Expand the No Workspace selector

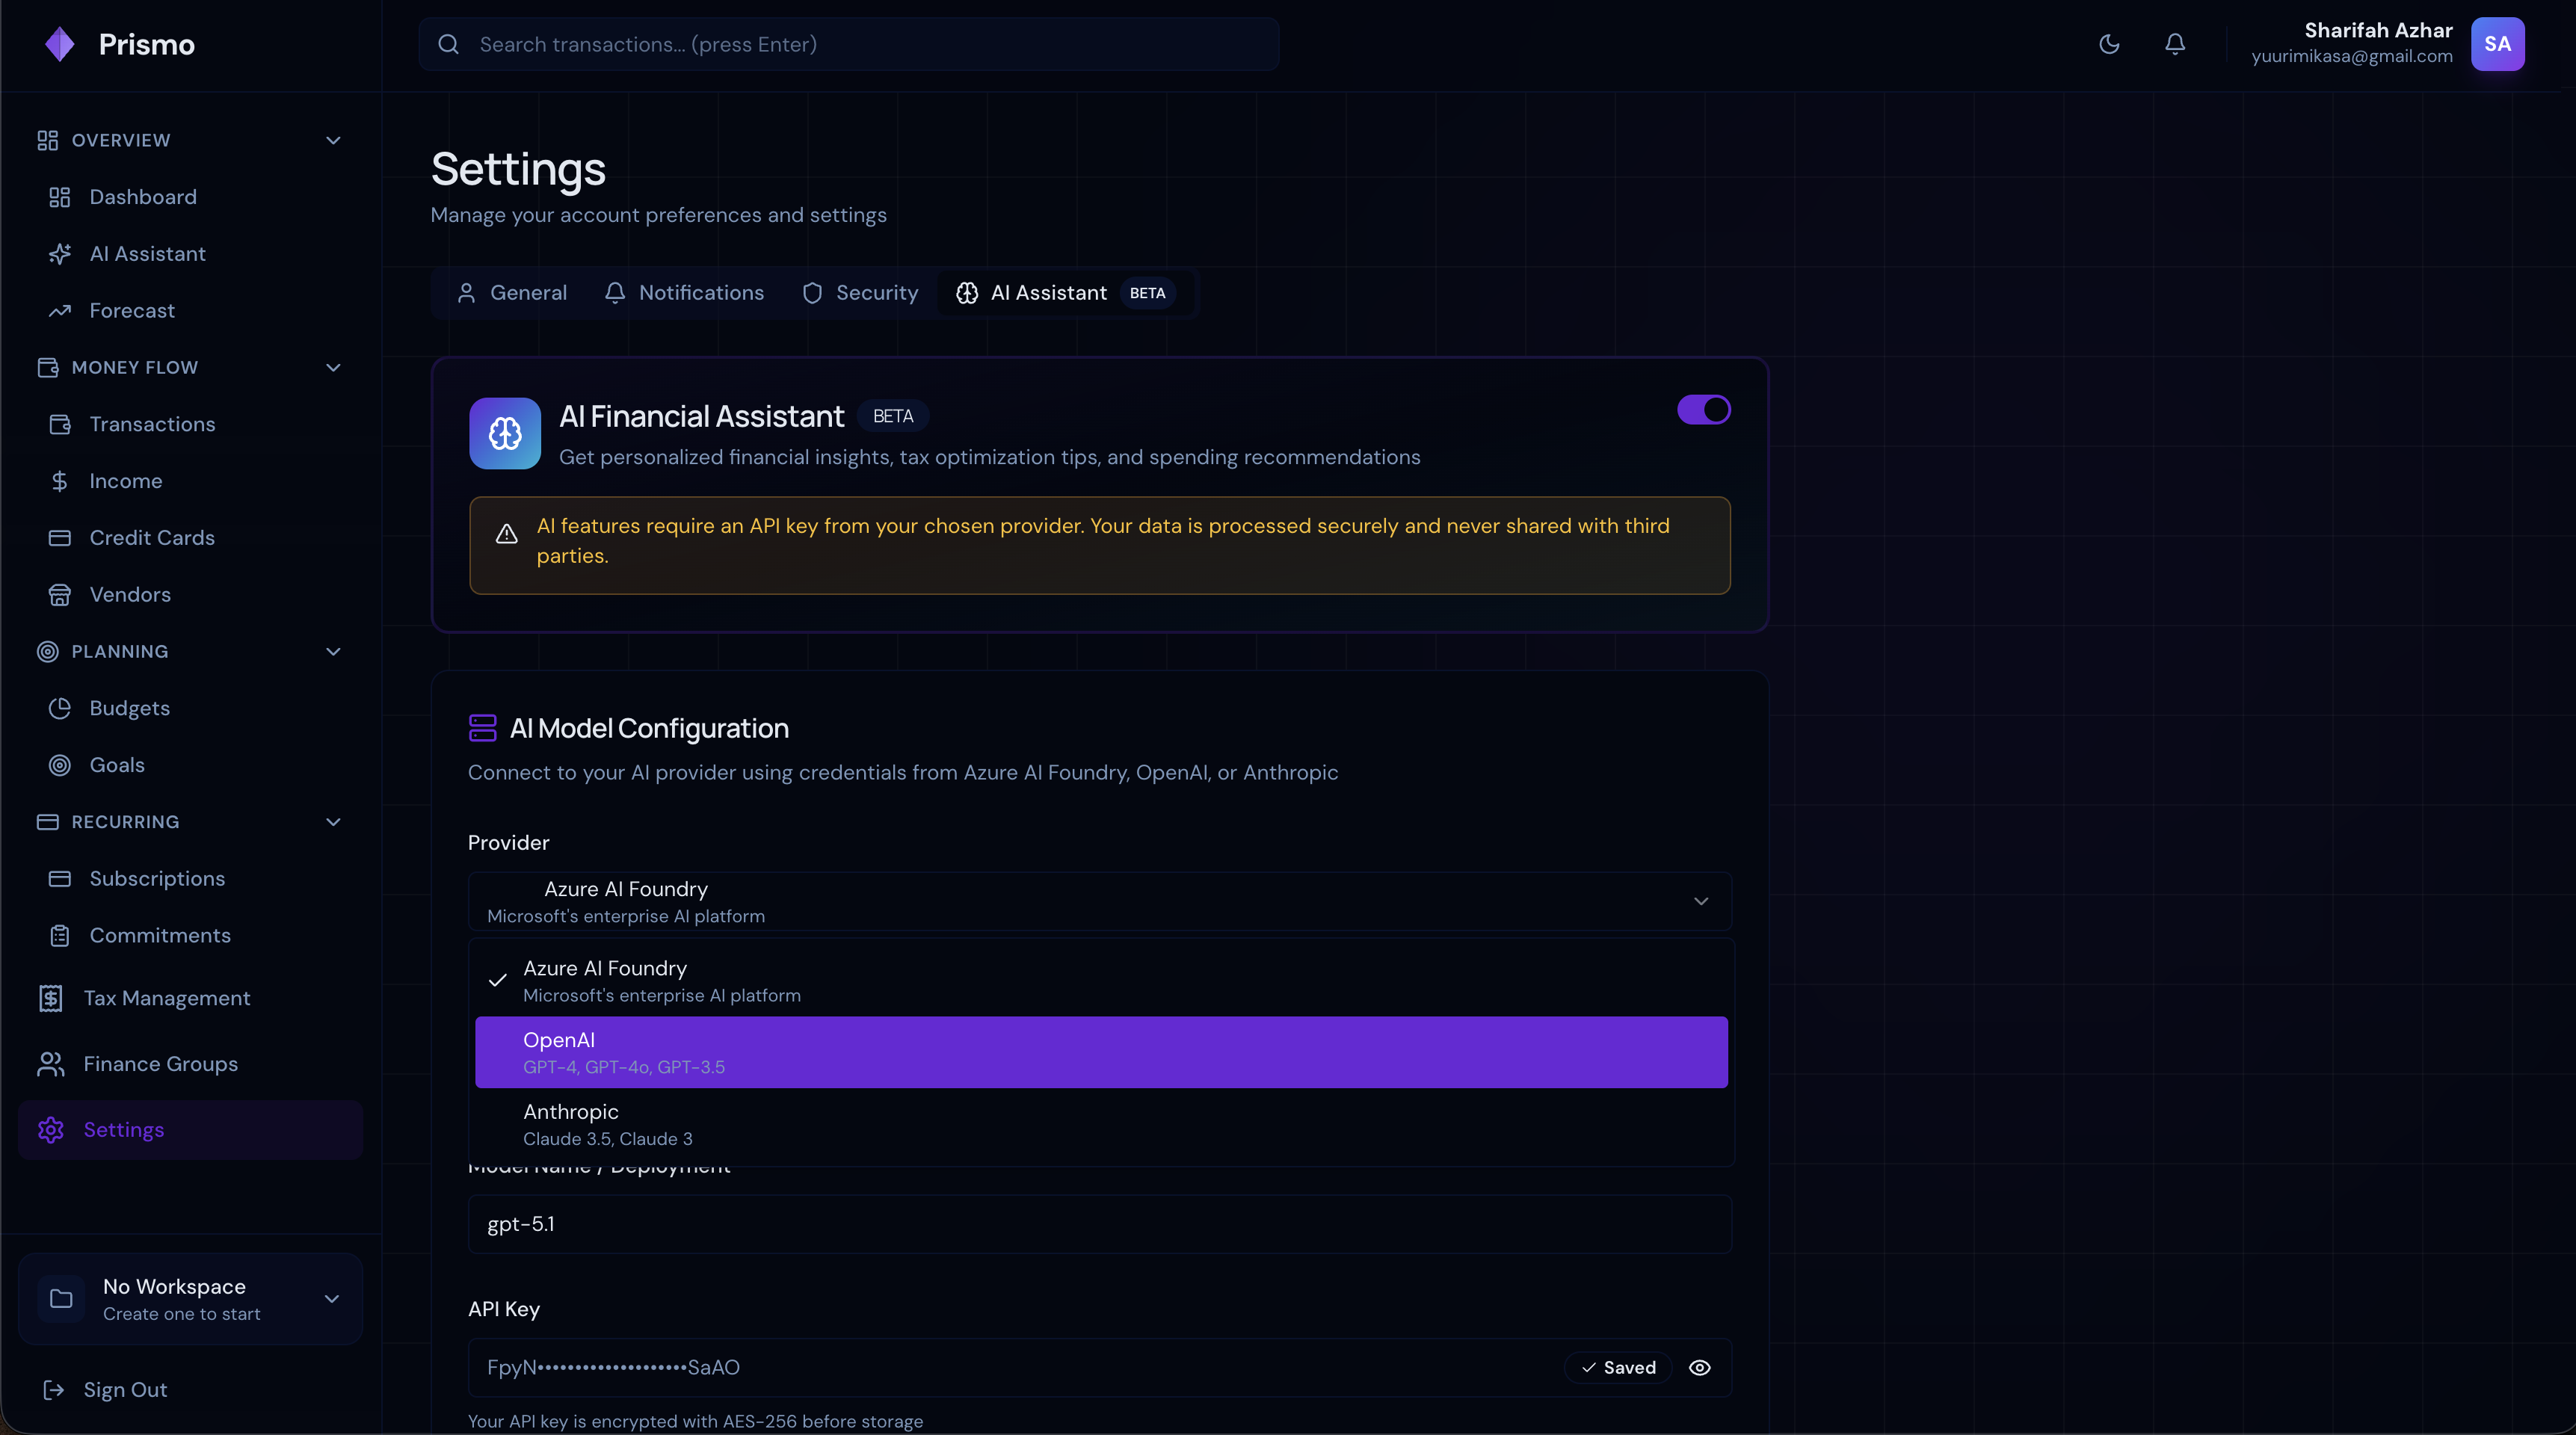tap(190, 1299)
